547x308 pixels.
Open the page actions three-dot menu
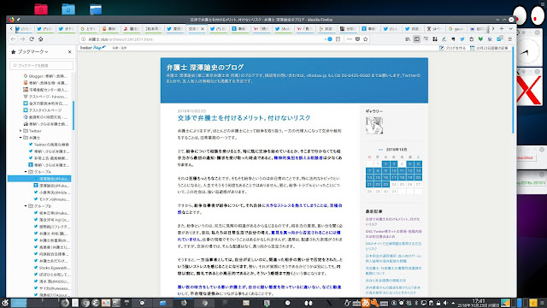(x=350, y=39)
